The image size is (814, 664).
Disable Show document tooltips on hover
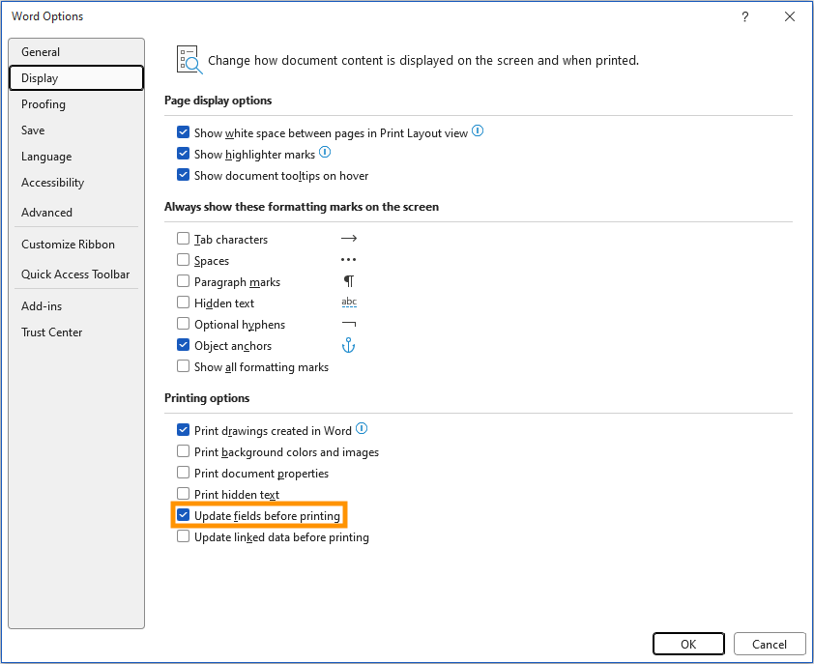(183, 175)
